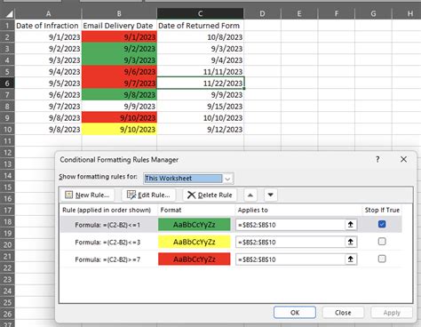Click the red format preview swatch

[x=195, y=259]
